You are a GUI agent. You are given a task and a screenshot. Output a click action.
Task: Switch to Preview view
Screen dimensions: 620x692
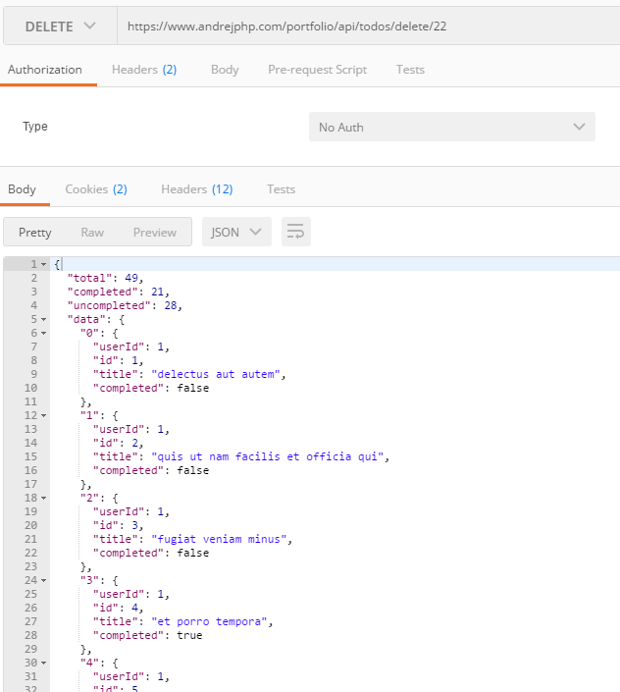click(x=155, y=232)
